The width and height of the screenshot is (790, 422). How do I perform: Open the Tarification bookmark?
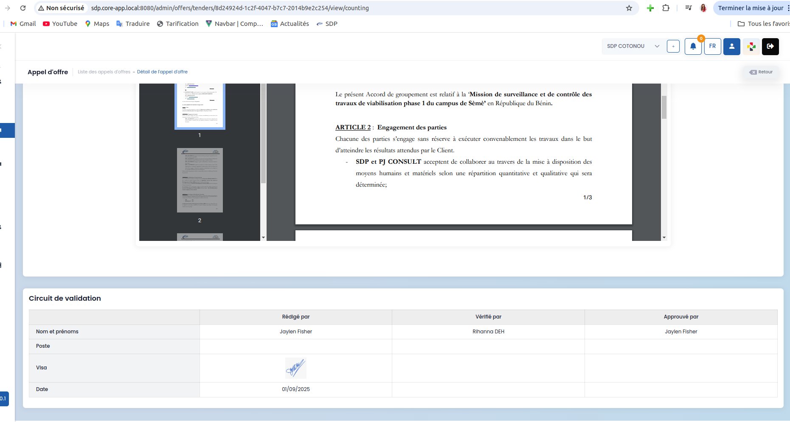coord(178,24)
